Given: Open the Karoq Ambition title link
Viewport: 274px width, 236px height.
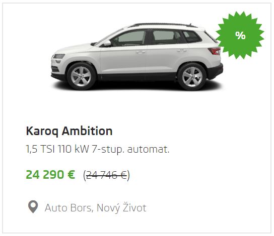Looking at the screenshot, I should pos(69,131).
